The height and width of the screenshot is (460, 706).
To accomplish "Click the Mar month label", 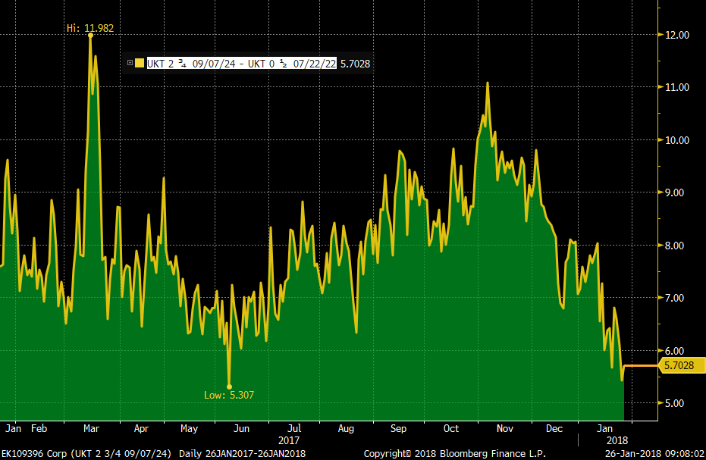I will click(92, 428).
